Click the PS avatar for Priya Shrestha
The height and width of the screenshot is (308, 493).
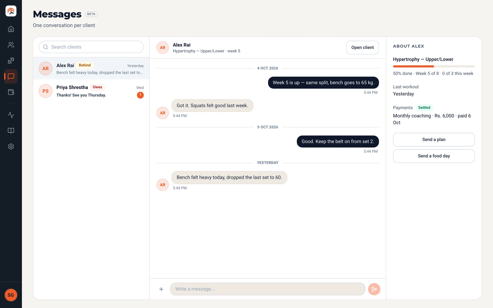45,91
